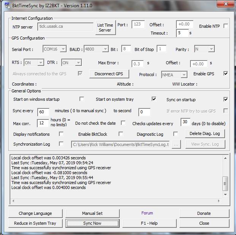Click the Sync every minutes field
This screenshot has height=235, width=236.
43,112
